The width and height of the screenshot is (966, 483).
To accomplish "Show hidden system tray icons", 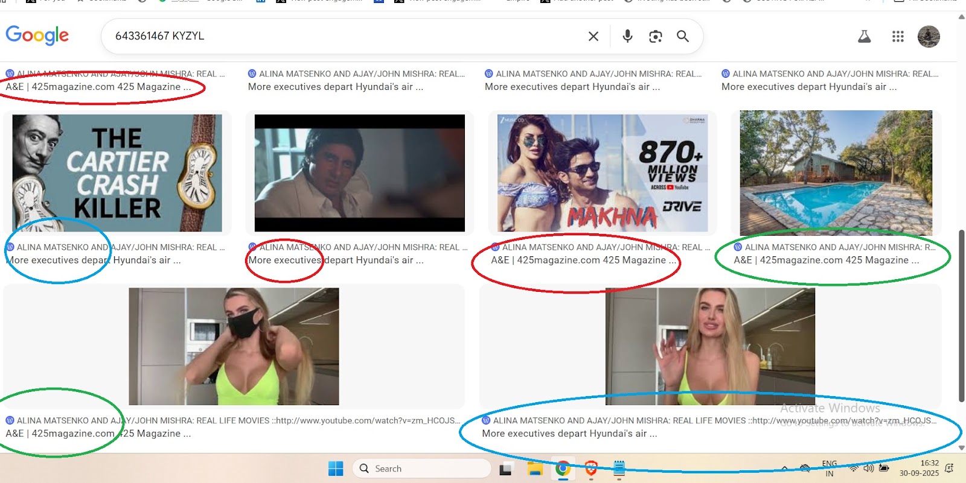I will click(784, 469).
